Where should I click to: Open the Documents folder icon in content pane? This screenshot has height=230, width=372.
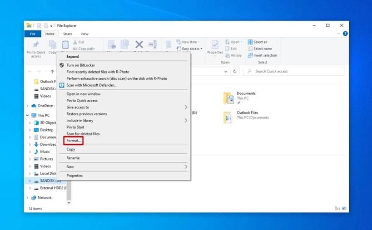pos(228,98)
